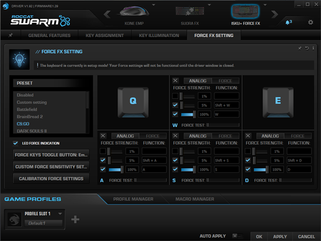Open the settings gear icon
321x241 pixels.
(x=310, y=22)
